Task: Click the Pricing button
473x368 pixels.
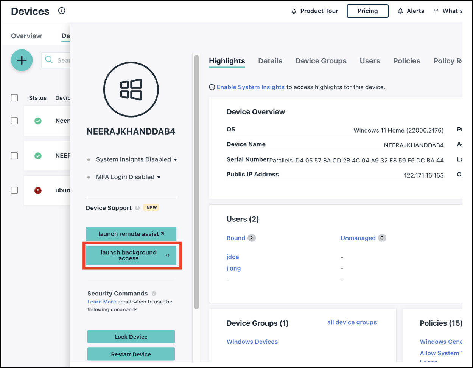Action: tap(367, 11)
